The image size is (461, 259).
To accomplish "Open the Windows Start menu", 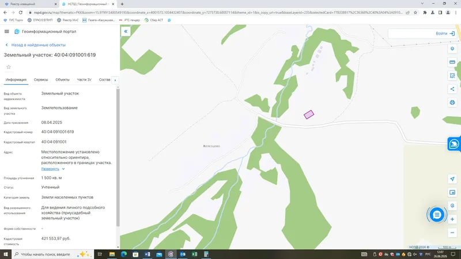I will pos(6,254).
